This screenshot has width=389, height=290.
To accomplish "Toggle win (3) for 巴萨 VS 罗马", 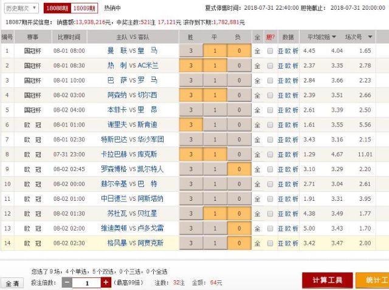I will [x=191, y=81].
